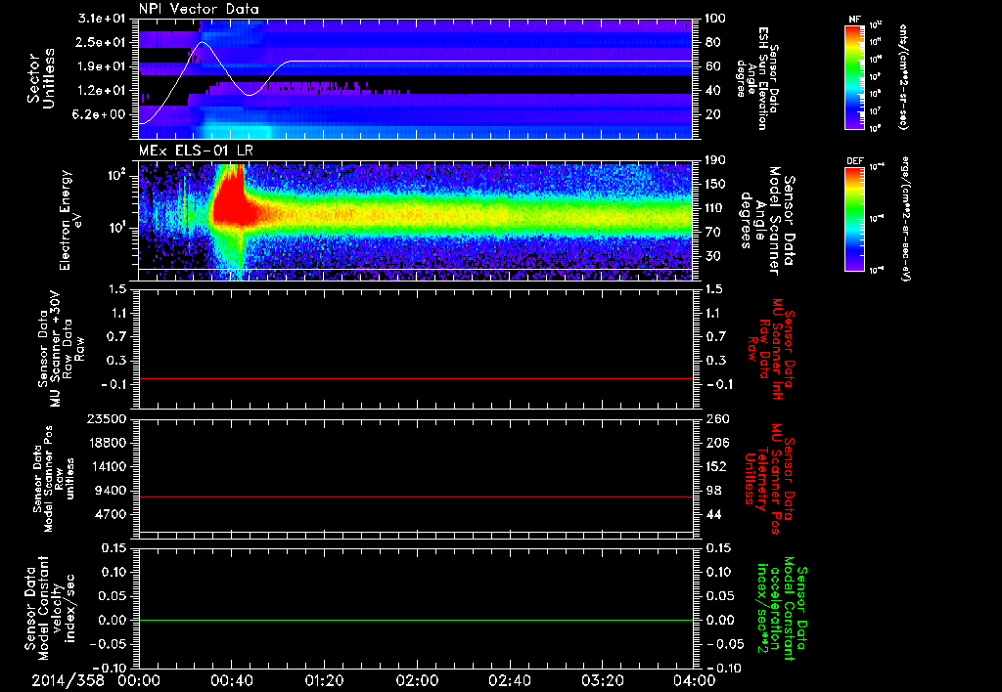Select the 'MEx ELS-01 LR' panel title
1002x692 pixels.
click(196, 151)
